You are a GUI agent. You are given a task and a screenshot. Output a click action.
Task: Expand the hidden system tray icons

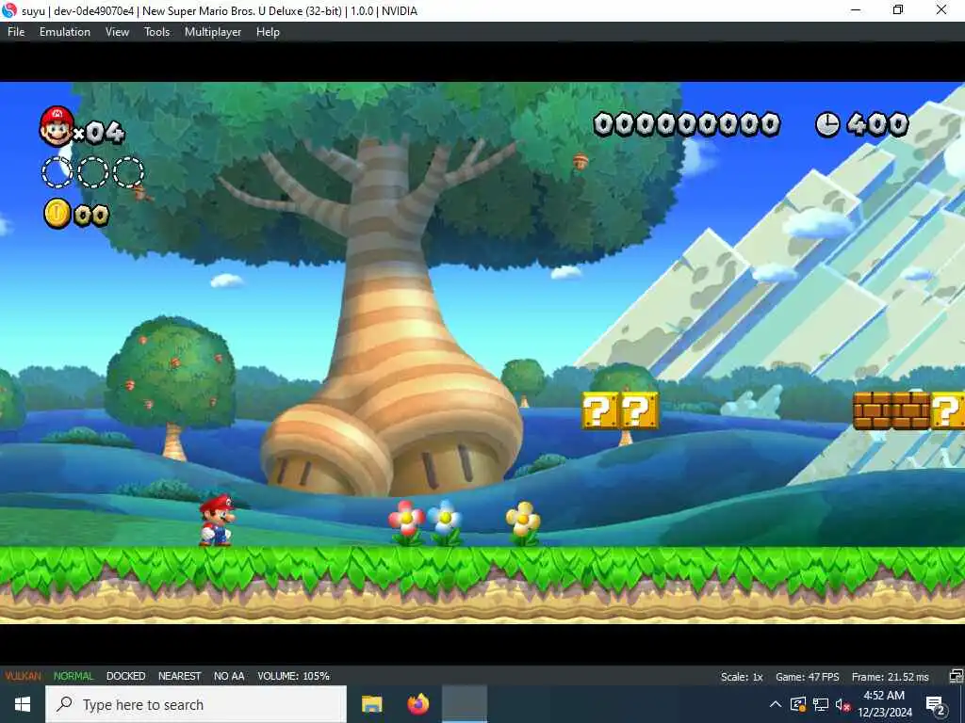(776, 704)
